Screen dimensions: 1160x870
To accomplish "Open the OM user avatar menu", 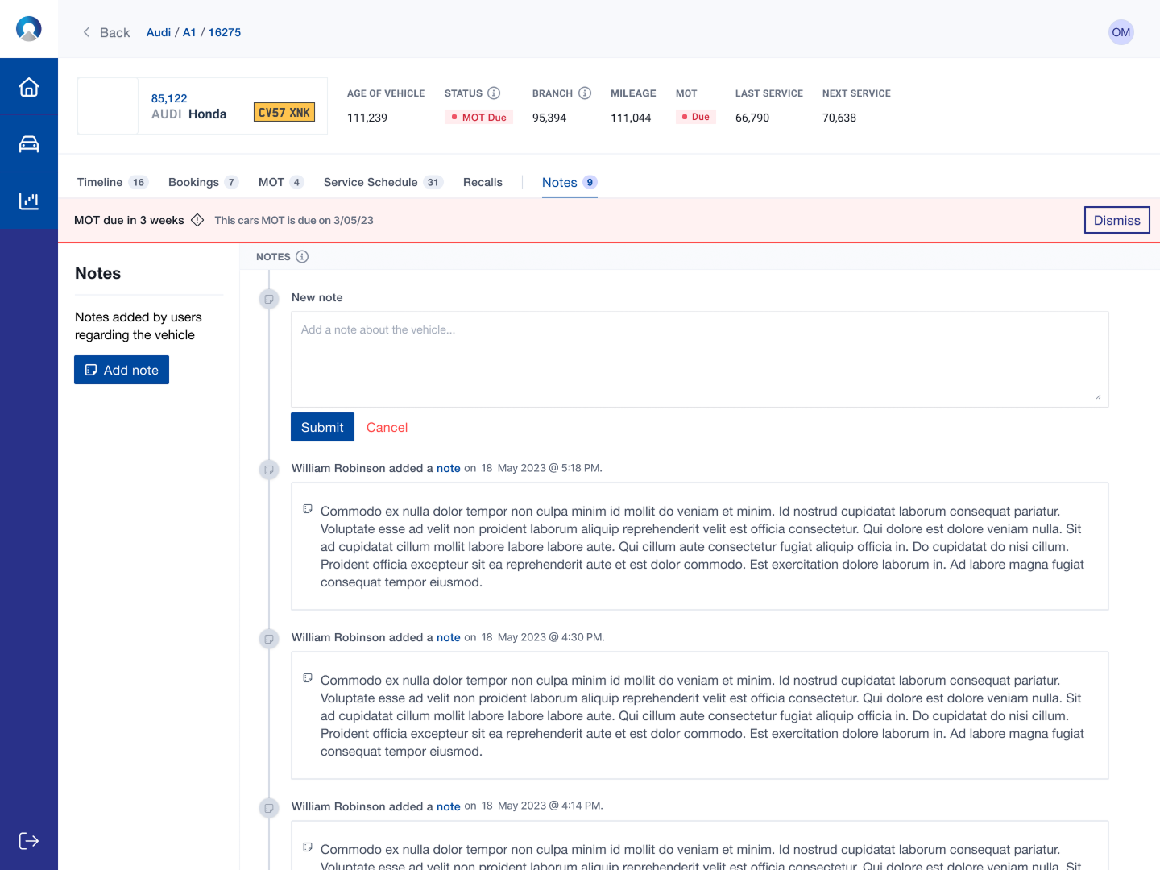I will point(1121,32).
